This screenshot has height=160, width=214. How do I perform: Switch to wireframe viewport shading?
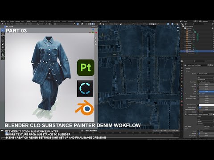coord(89,24)
